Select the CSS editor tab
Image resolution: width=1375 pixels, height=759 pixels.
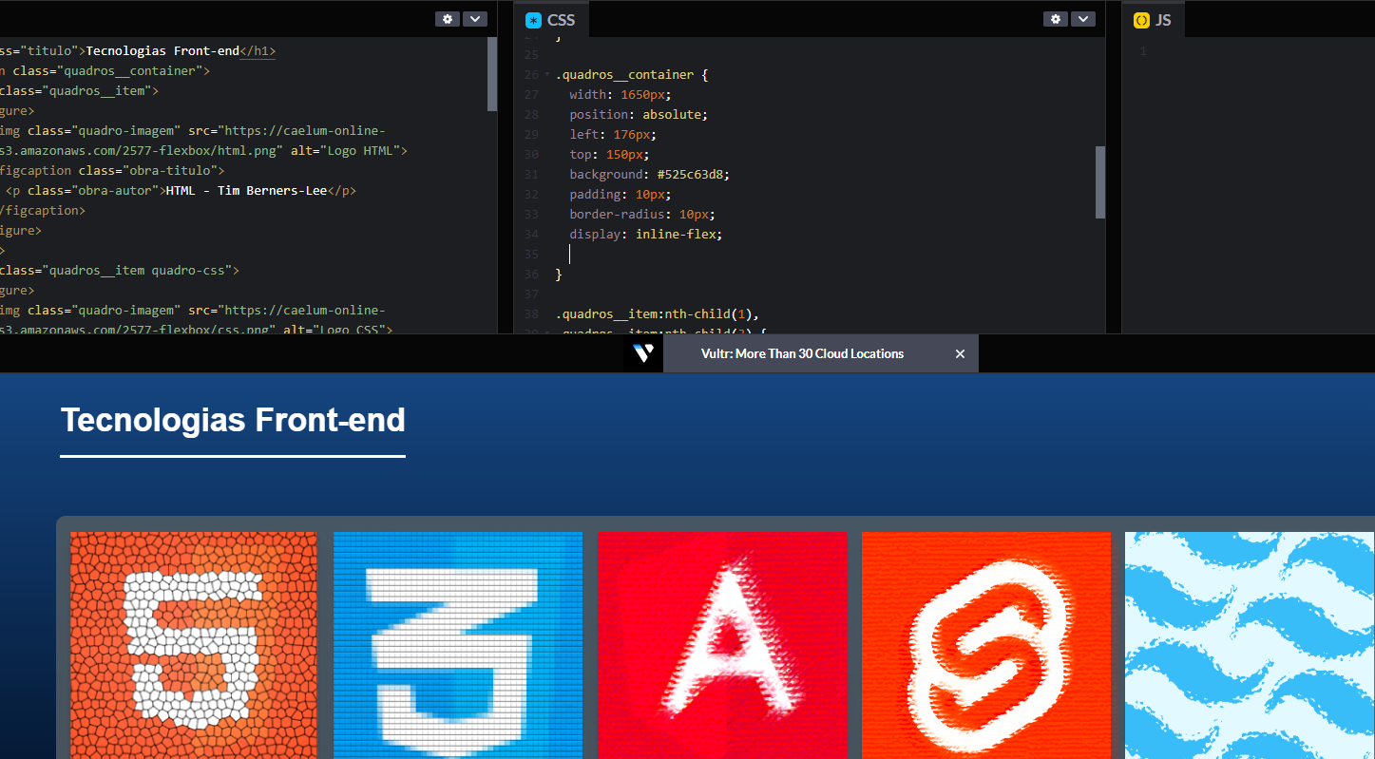coord(551,20)
